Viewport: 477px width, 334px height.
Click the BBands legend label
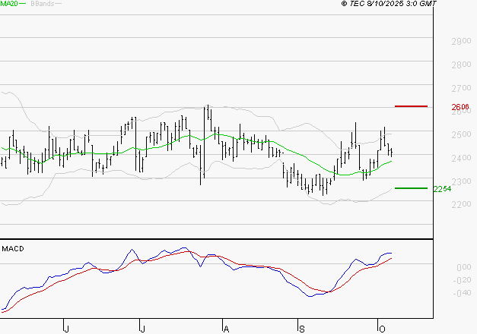tap(43, 4)
